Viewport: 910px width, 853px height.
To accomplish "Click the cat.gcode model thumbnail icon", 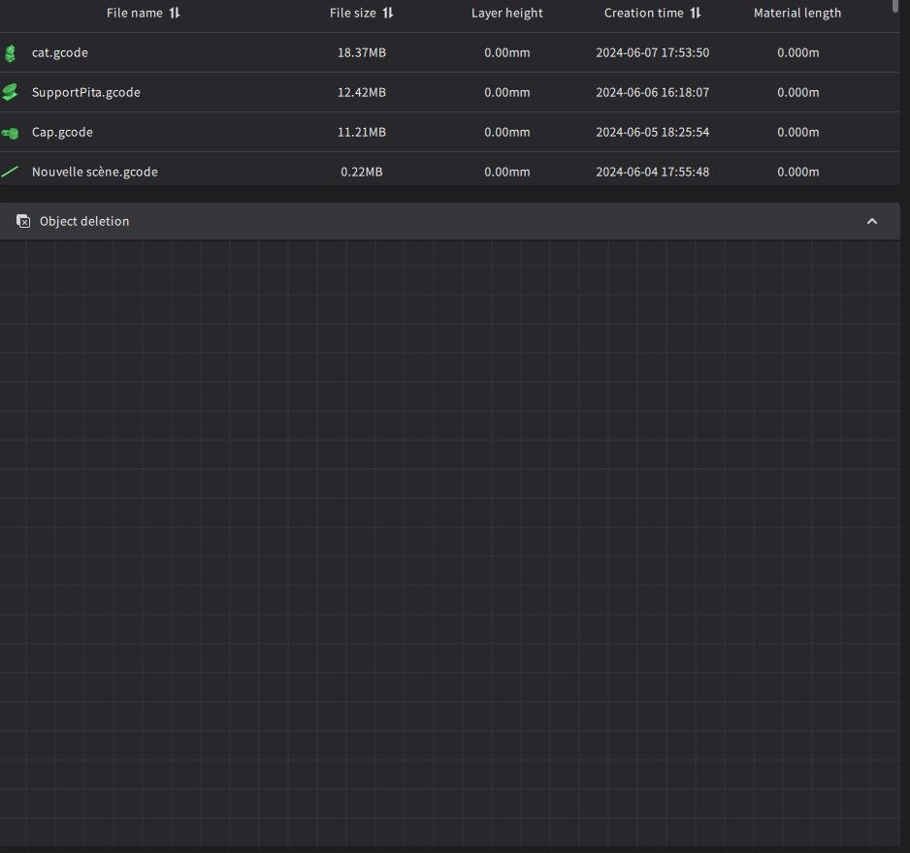I will pos(10,52).
